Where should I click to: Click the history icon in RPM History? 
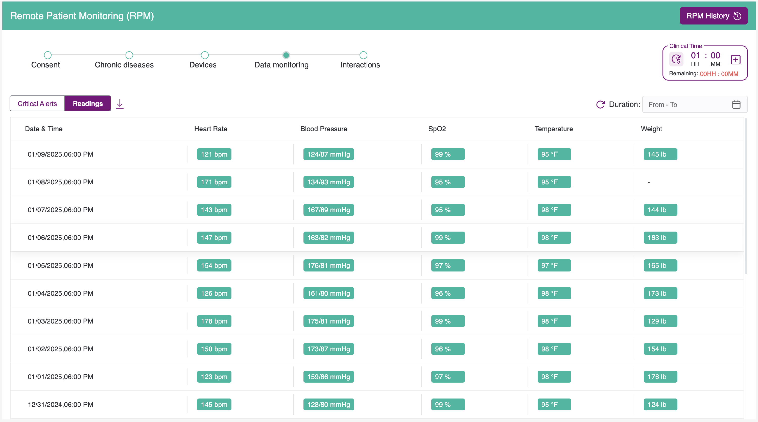[x=737, y=16]
